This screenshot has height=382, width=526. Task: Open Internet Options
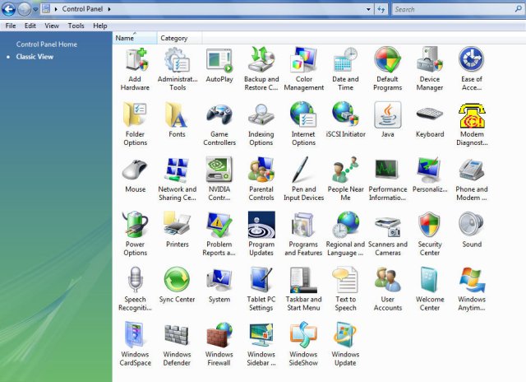[x=303, y=124]
